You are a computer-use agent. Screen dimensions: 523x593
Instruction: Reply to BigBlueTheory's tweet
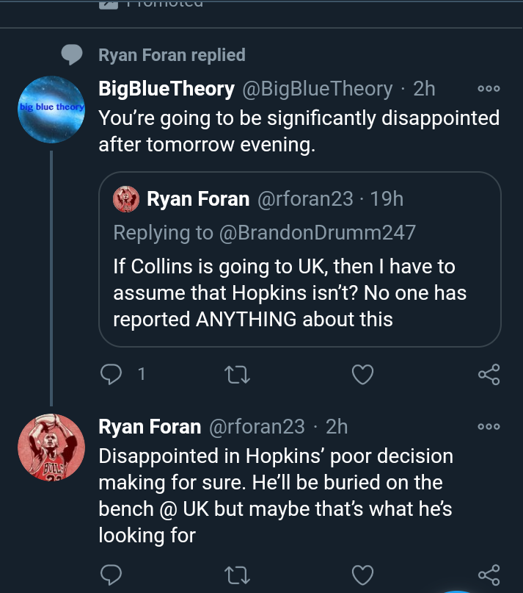pos(111,375)
